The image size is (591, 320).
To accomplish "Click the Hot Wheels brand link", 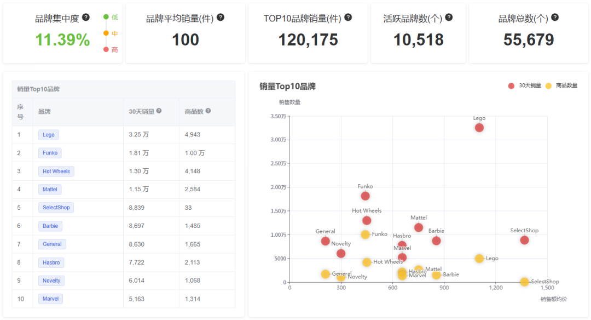I will coord(56,171).
